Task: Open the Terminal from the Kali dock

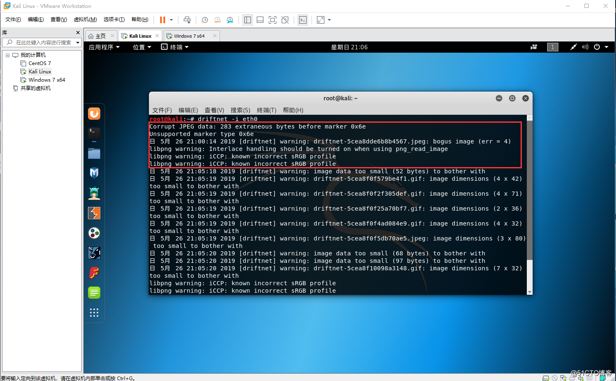Action: pyautogui.click(x=94, y=133)
